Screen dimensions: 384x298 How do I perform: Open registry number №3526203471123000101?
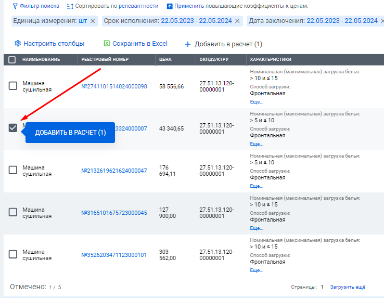pos(114,255)
